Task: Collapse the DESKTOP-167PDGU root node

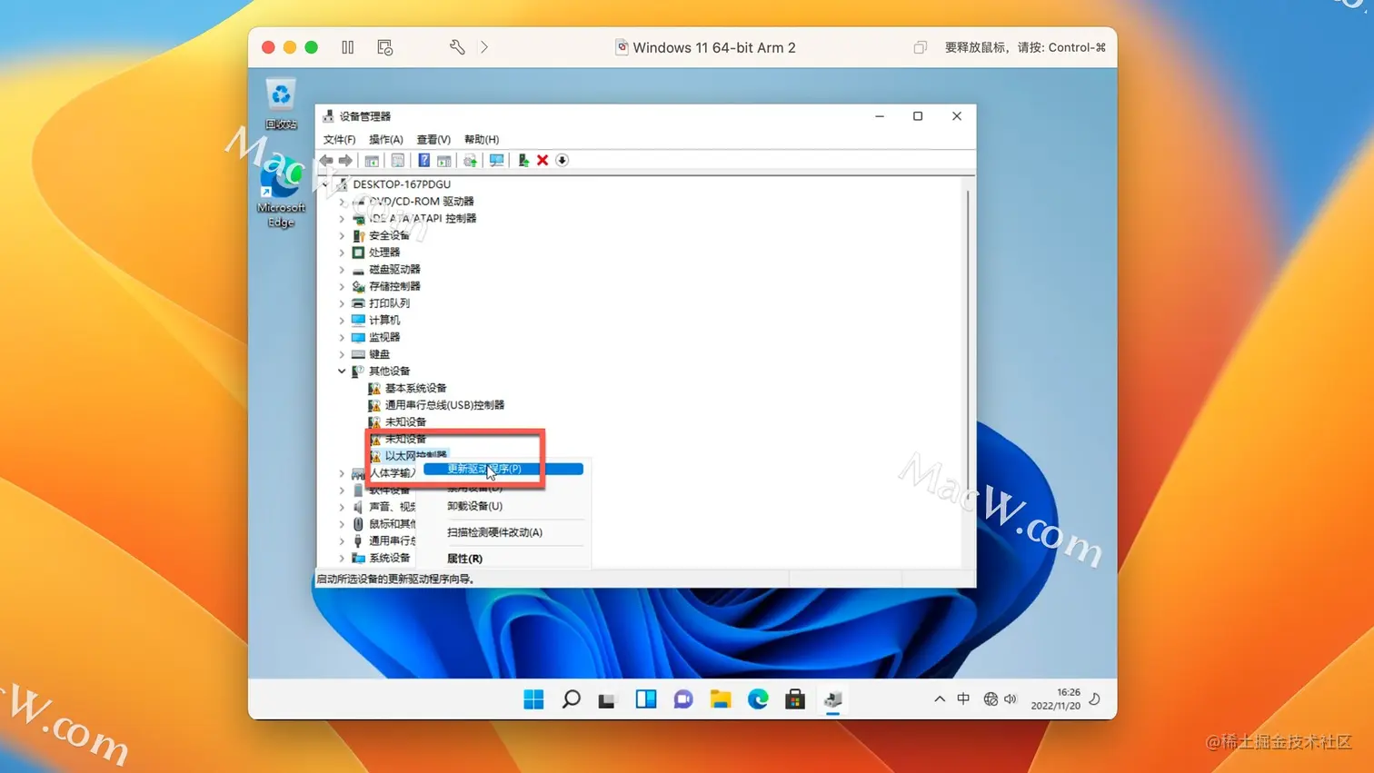Action: point(324,184)
